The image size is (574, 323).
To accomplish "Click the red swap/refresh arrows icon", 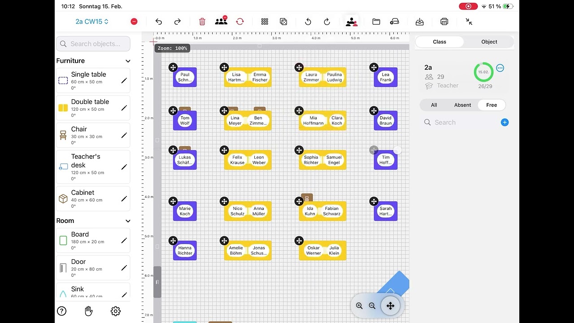I will click(x=240, y=22).
